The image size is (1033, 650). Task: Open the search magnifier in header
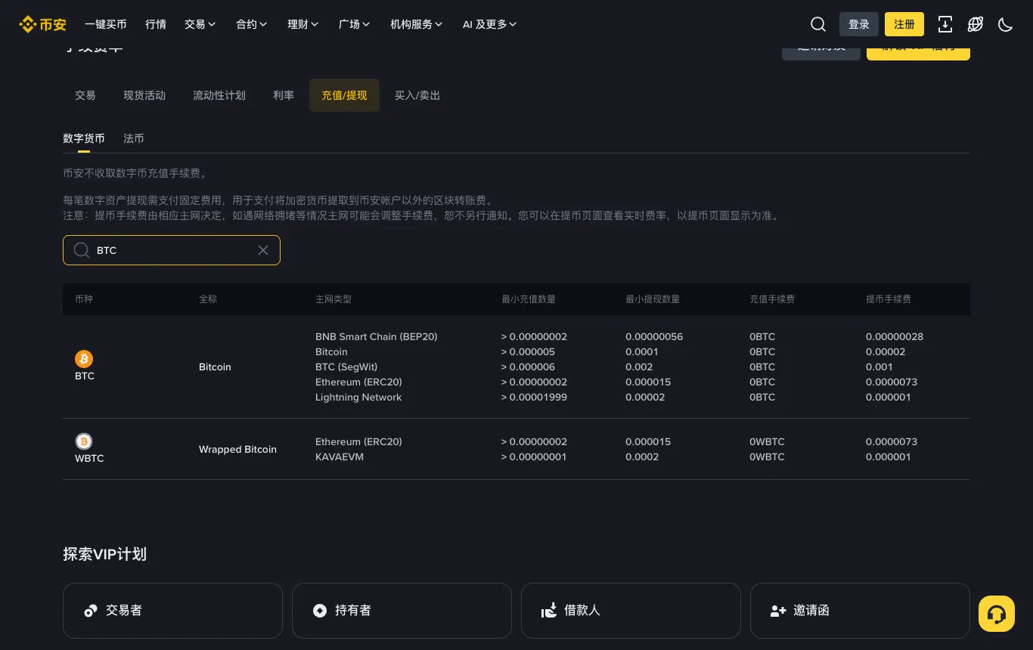coord(818,24)
